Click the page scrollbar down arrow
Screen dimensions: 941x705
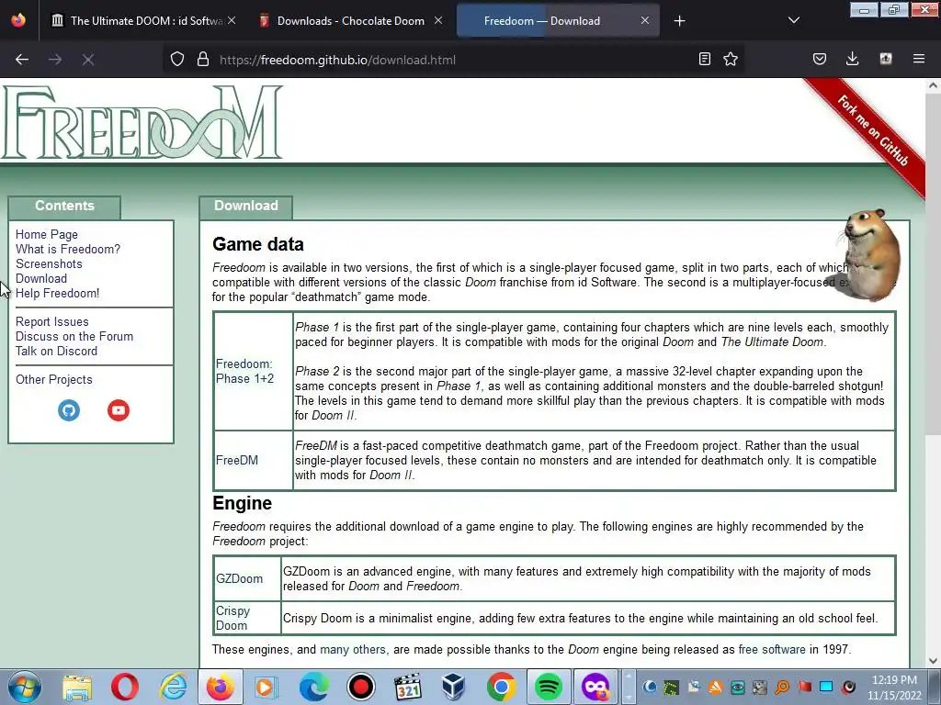point(933,661)
